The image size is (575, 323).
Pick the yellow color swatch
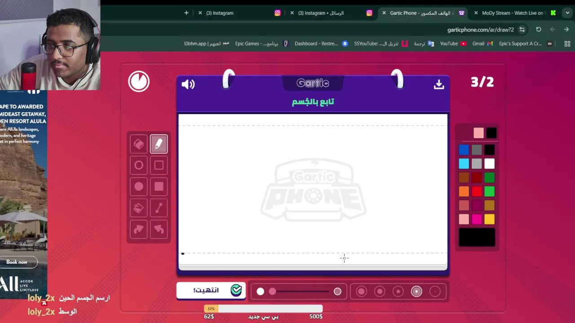click(490, 219)
